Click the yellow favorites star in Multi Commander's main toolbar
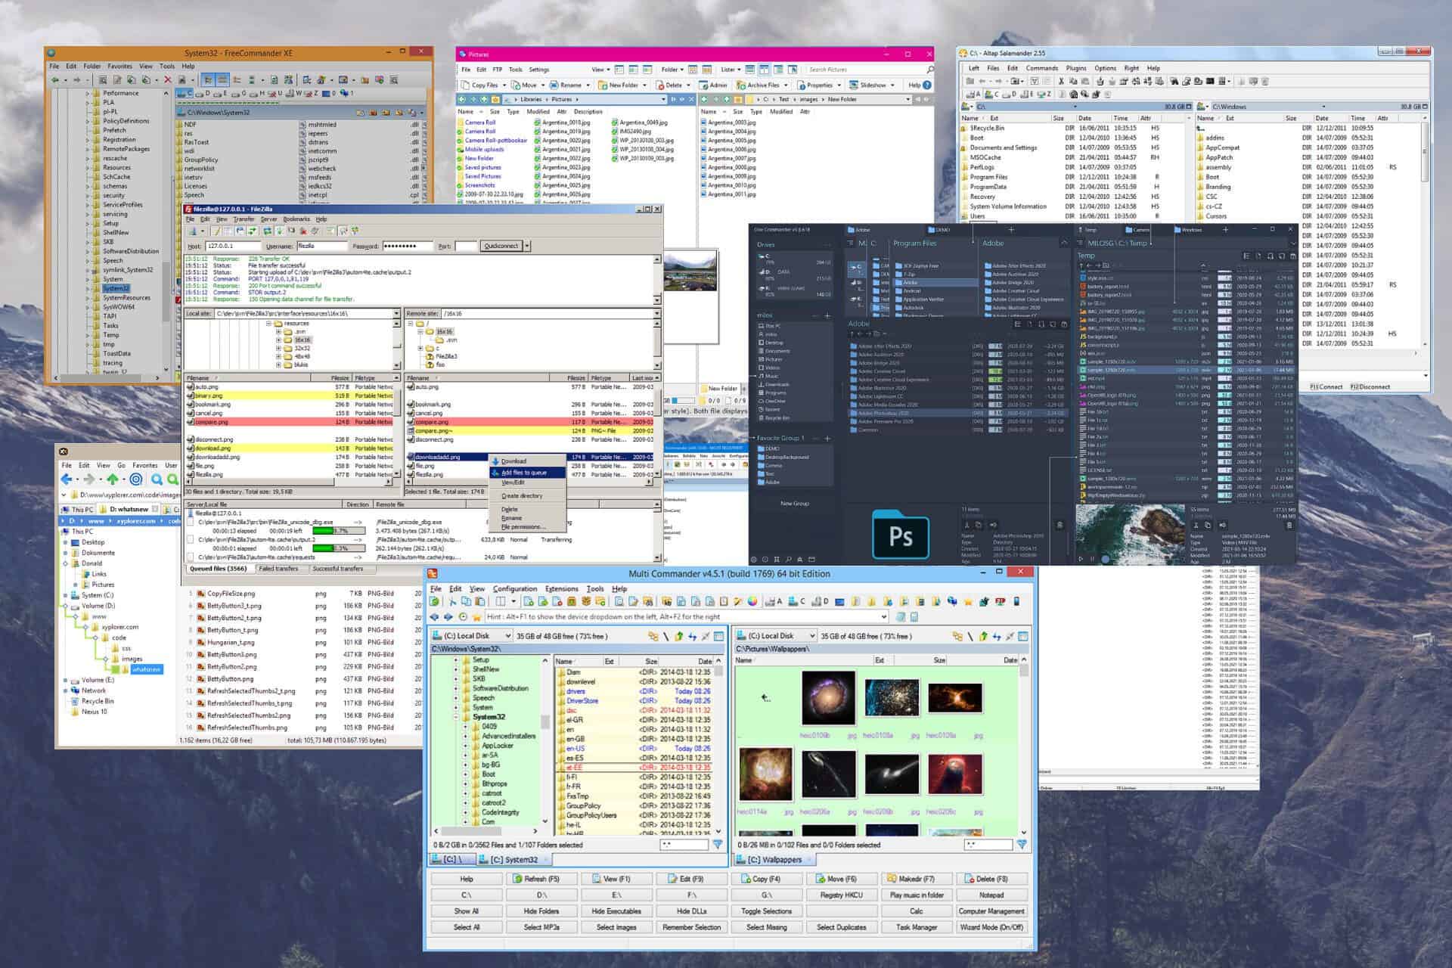The width and height of the screenshot is (1452, 968). pyautogui.click(x=968, y=602)
